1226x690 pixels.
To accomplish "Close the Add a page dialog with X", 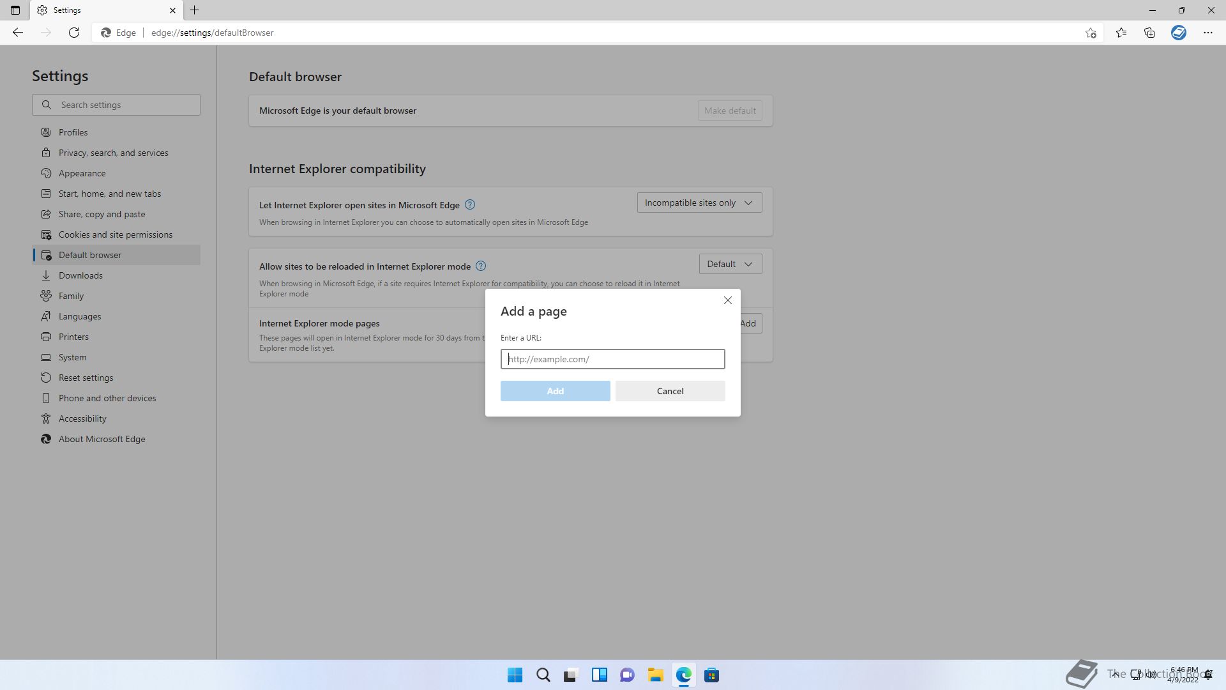I will coord(728,300).
